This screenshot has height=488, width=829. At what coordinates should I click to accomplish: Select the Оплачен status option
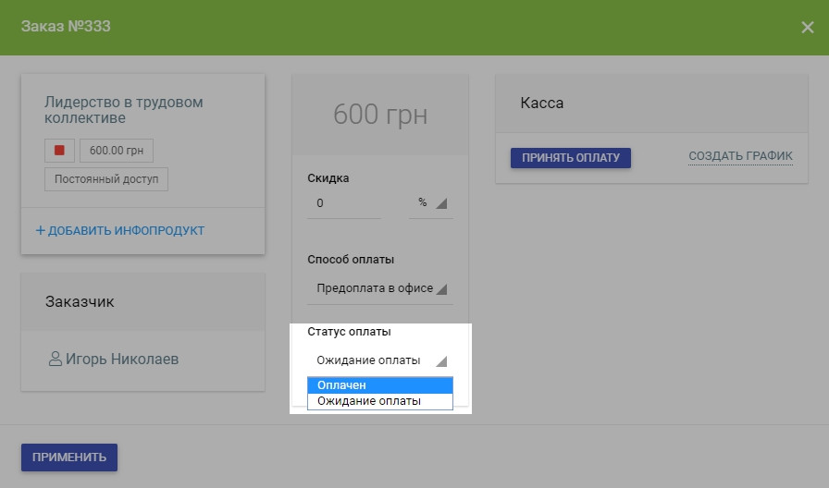pos(379,385)
